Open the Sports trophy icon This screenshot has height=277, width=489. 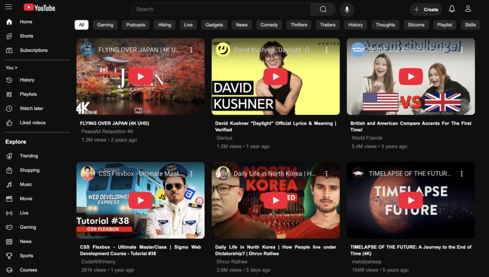[x=9, y=256]
